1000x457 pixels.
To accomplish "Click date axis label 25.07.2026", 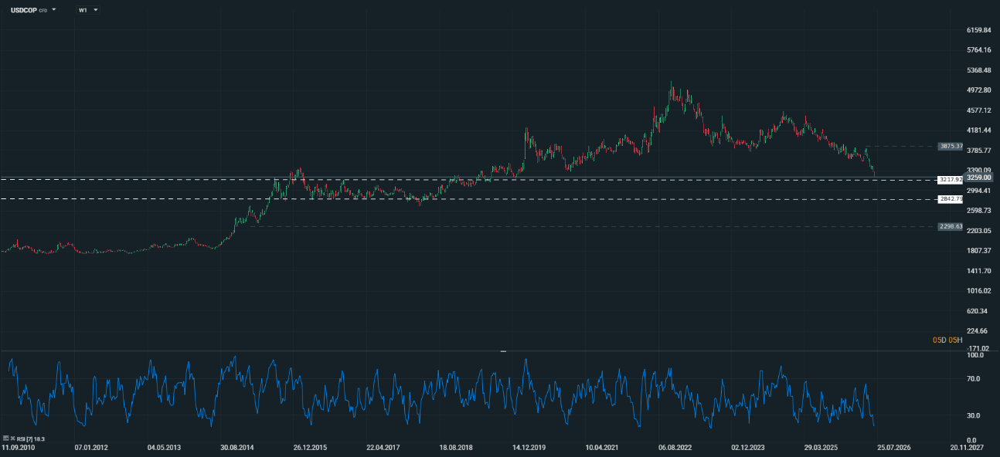I will pos(893,447).
